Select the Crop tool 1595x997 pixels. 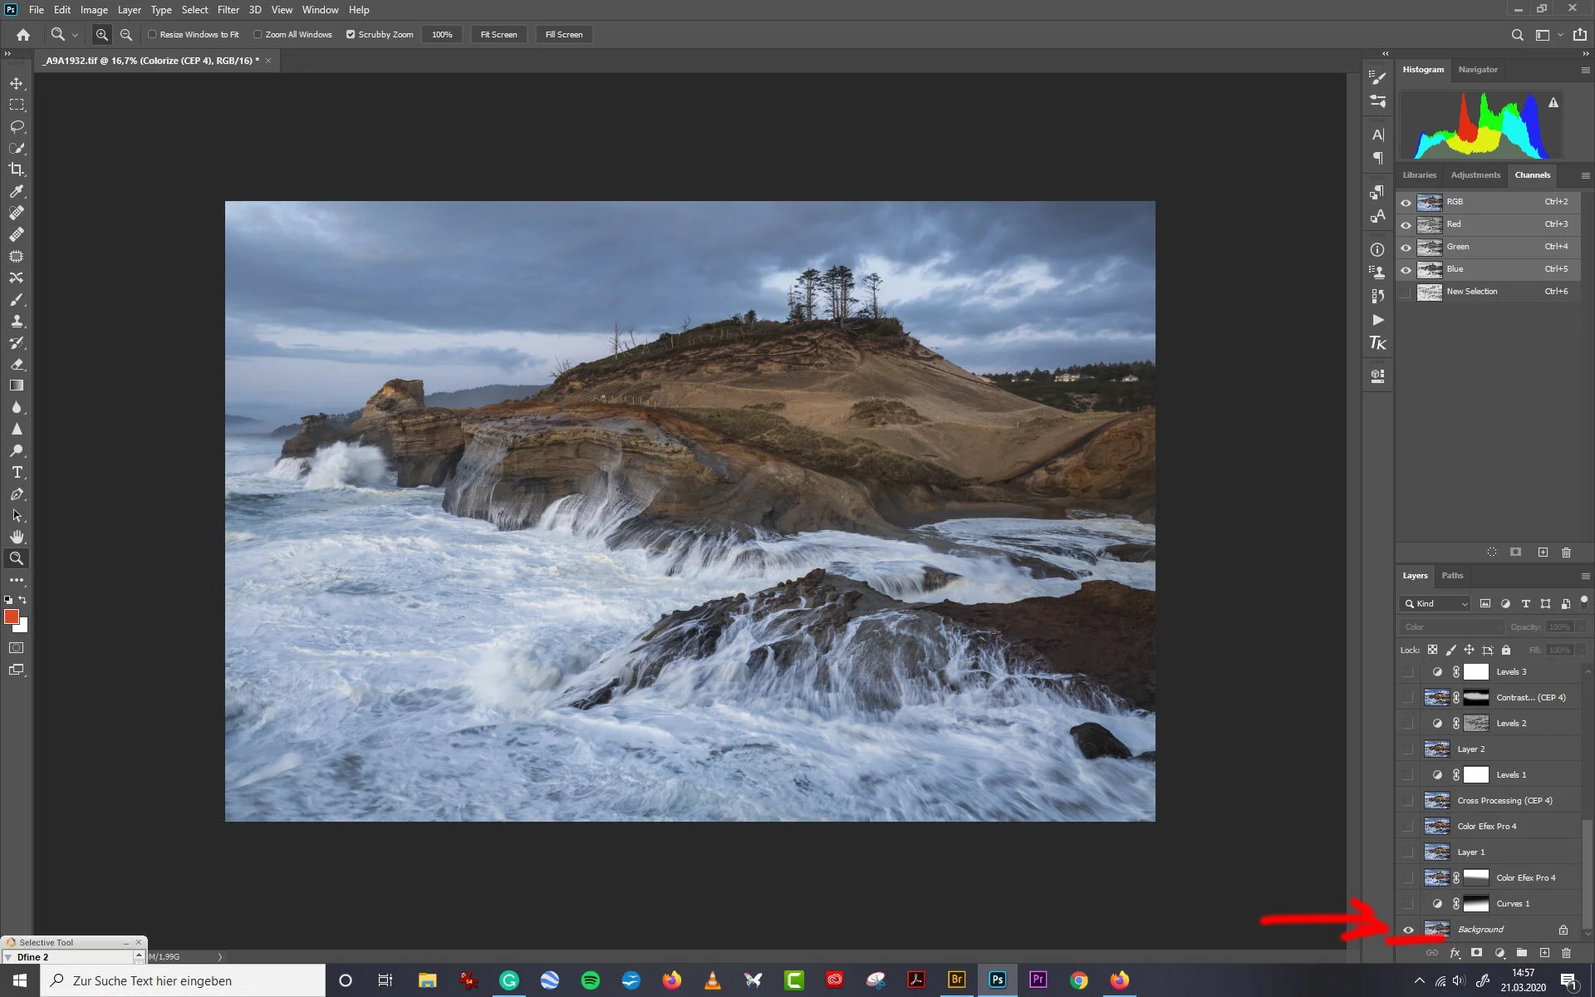(17, 169)
